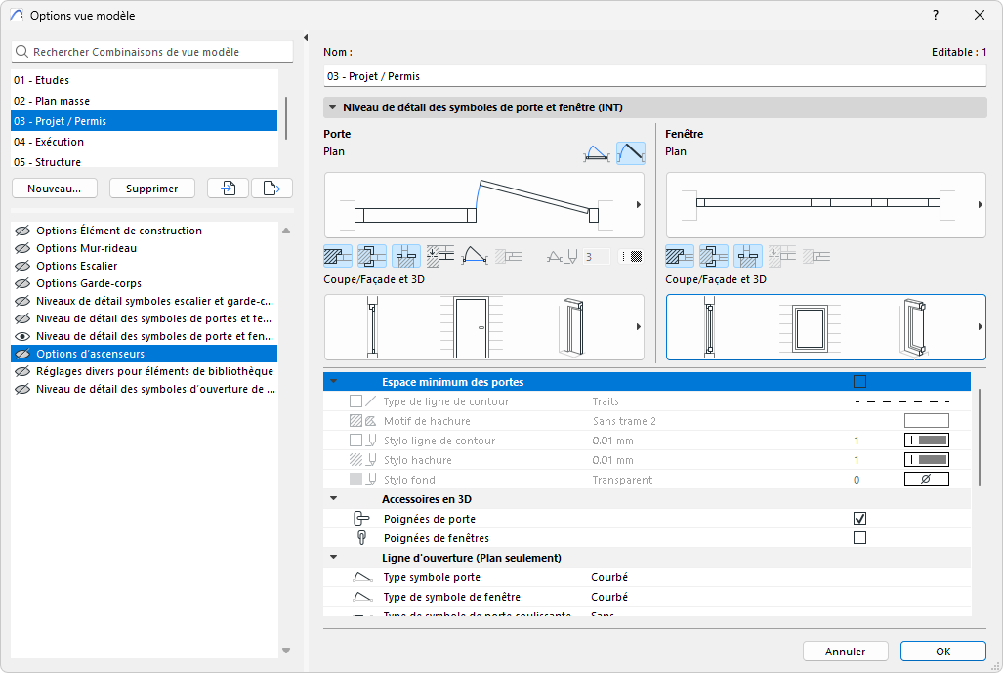
Task: Open door plan preview flyout arrow
Action: tap(638, 205)
